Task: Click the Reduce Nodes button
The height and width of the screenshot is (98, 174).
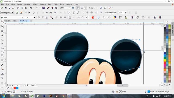Action: pyautogui.click(x=111, y=13)
